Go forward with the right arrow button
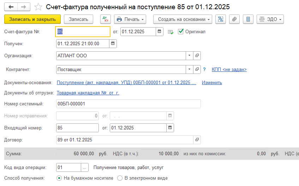The height and width of the screenshot is (186, 299). [24, 7]
